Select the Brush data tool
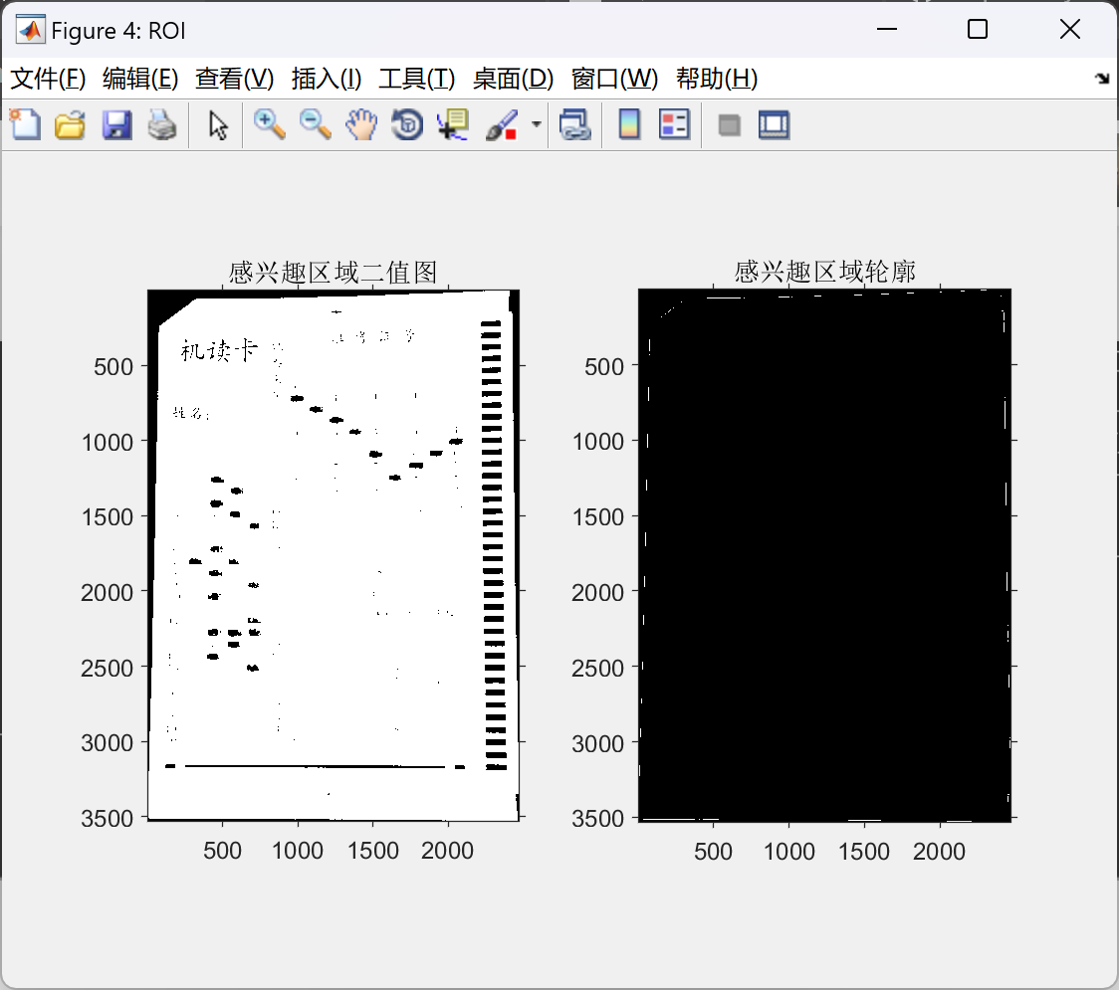 coord(502,124)
